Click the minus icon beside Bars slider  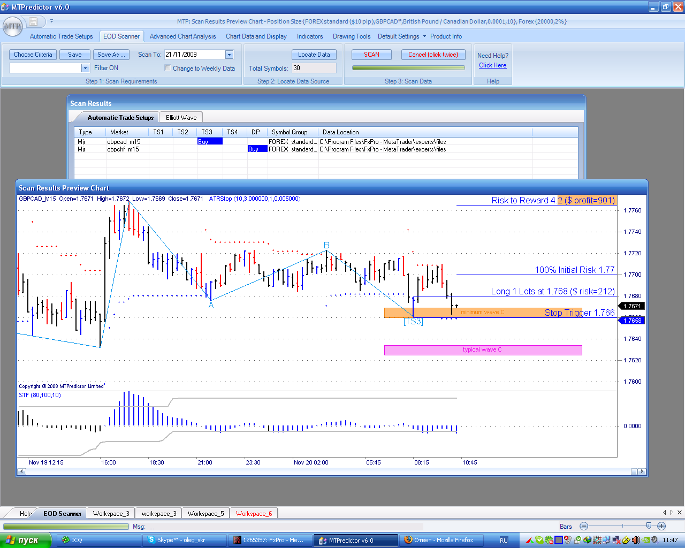[584, 526]
